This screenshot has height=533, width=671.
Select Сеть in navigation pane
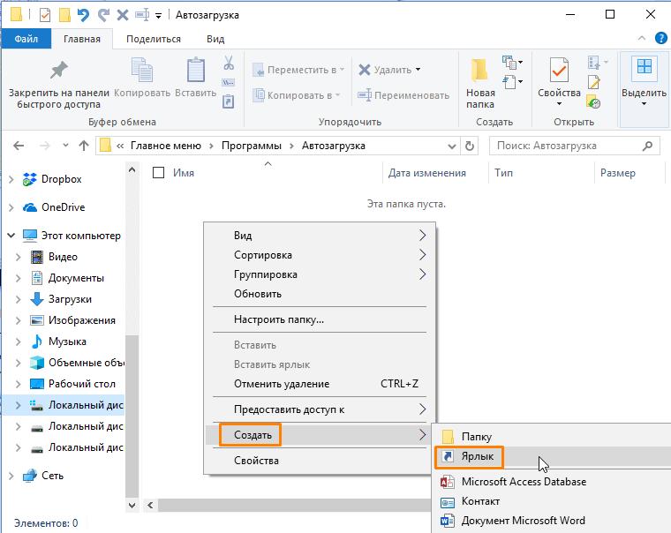click(52, 476)
